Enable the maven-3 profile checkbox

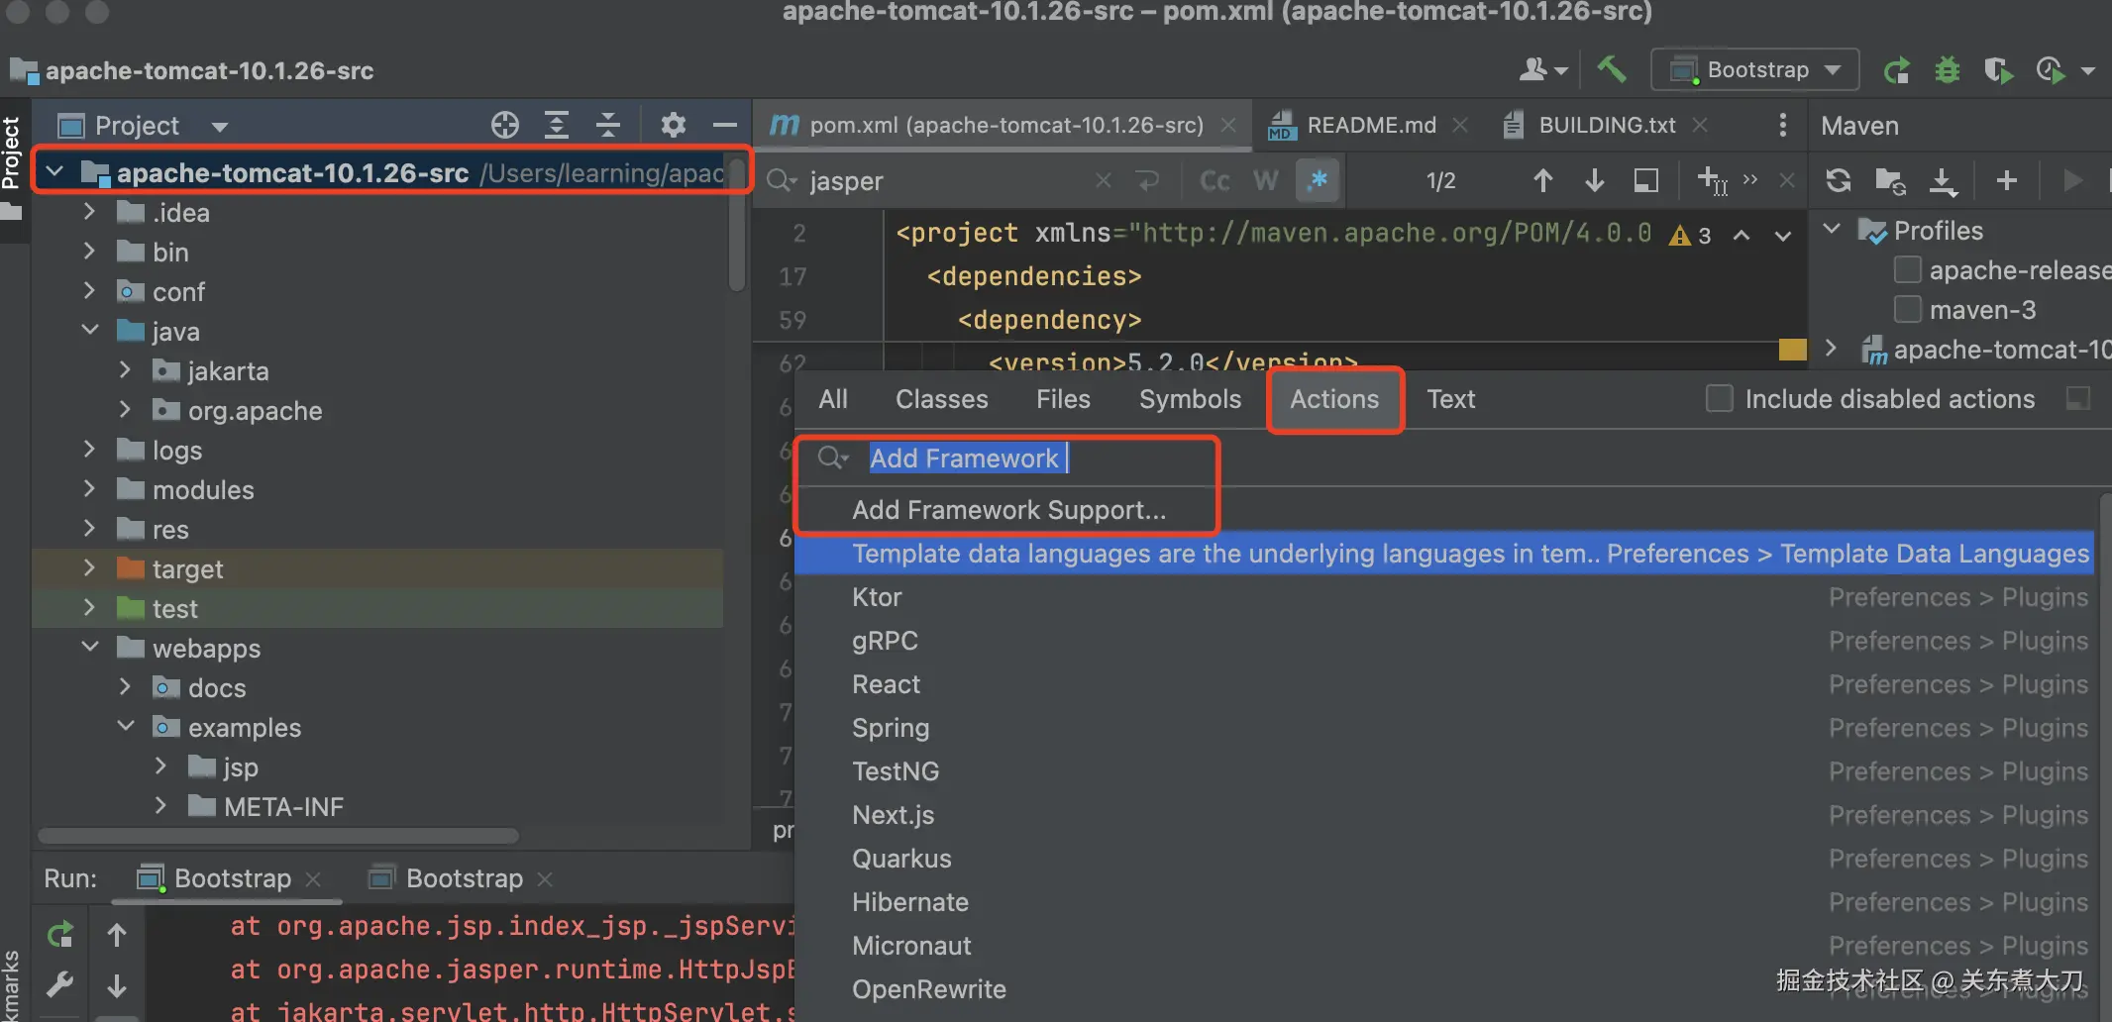pyautogui.click(x=1908, y=309)
